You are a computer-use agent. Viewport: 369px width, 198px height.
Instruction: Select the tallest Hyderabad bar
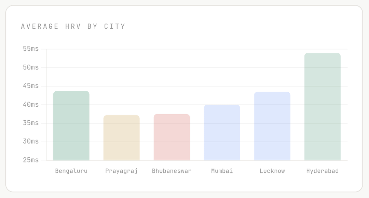[x=322, y=106]
